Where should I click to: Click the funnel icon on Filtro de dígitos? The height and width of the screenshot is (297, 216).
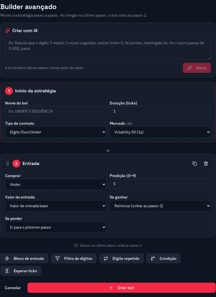click(58, 258)
